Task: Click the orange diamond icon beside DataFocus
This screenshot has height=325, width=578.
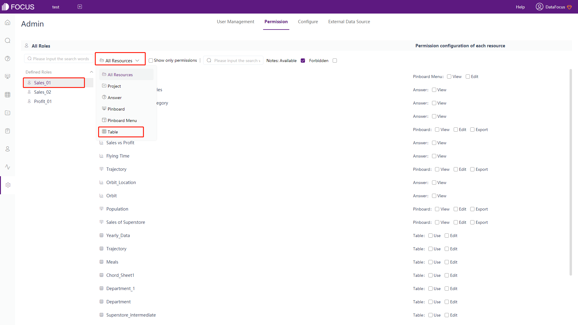Action: (569, 7)
